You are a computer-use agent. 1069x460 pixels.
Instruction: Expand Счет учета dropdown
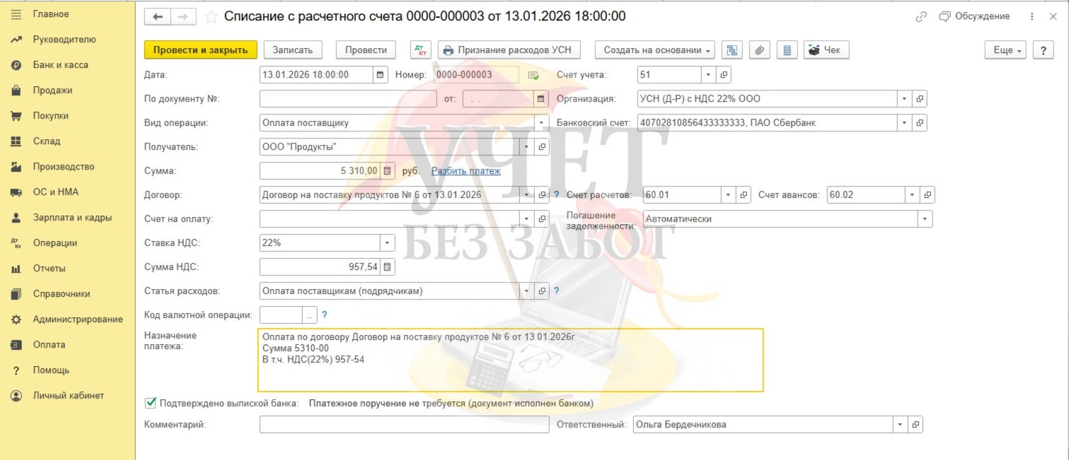(709, 75)
